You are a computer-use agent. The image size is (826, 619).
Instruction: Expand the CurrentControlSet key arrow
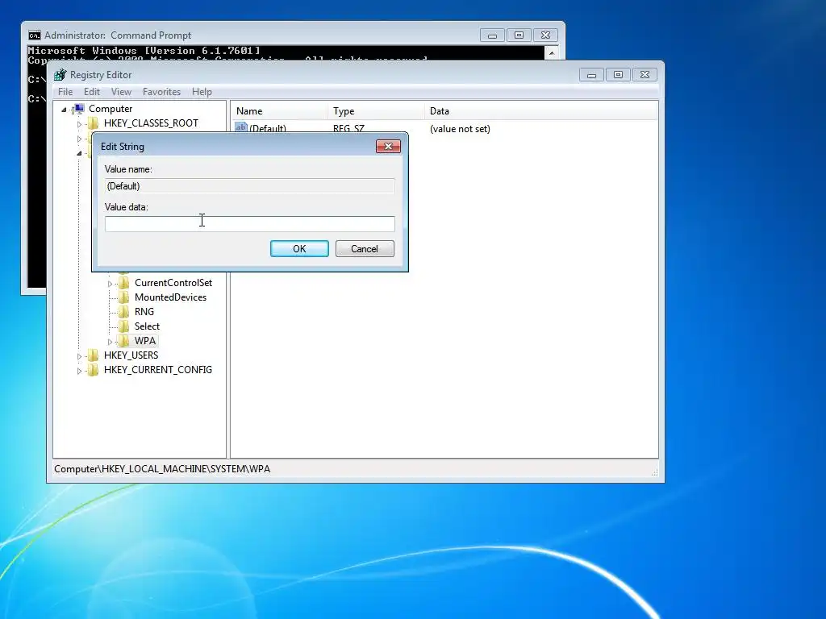click(x=110, y=284)
